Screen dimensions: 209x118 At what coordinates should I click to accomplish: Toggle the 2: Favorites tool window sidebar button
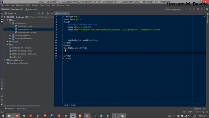coord(2,84)
